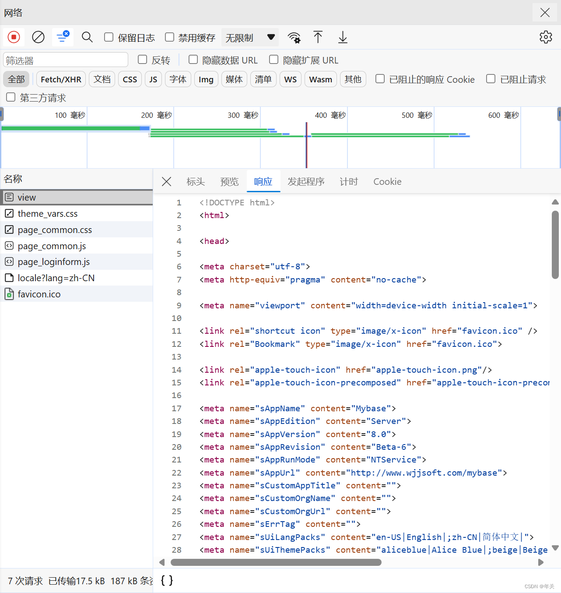The width and height of the screenshot is (561, 593).
Task: Open the Cookie tab
Action: (387, 181)
